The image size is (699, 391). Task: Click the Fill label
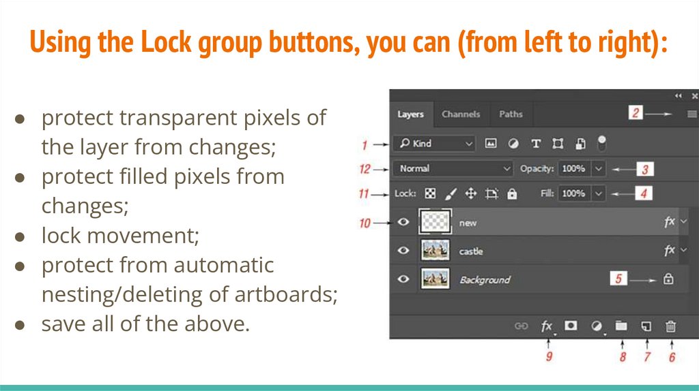pyautogui.click(x=547, y=193)
